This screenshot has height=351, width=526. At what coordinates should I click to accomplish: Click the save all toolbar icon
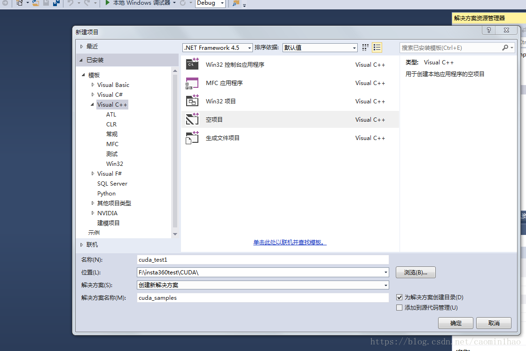(x=56, y=3)
